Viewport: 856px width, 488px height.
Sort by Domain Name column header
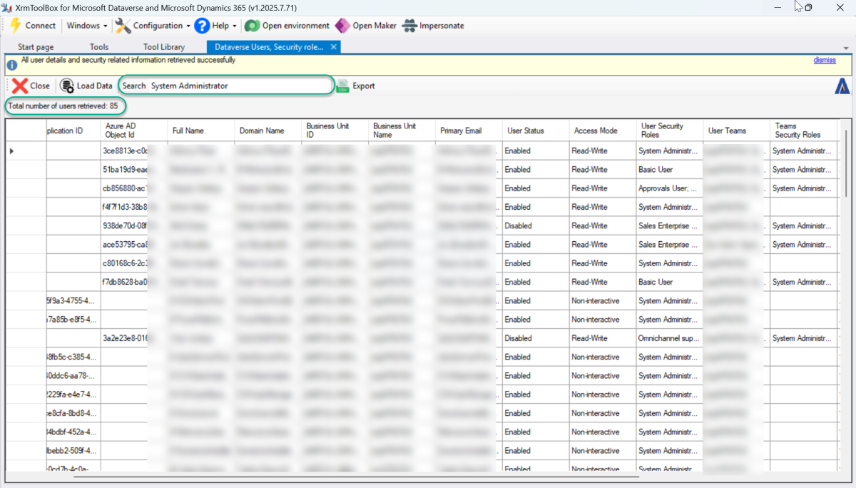268,131
